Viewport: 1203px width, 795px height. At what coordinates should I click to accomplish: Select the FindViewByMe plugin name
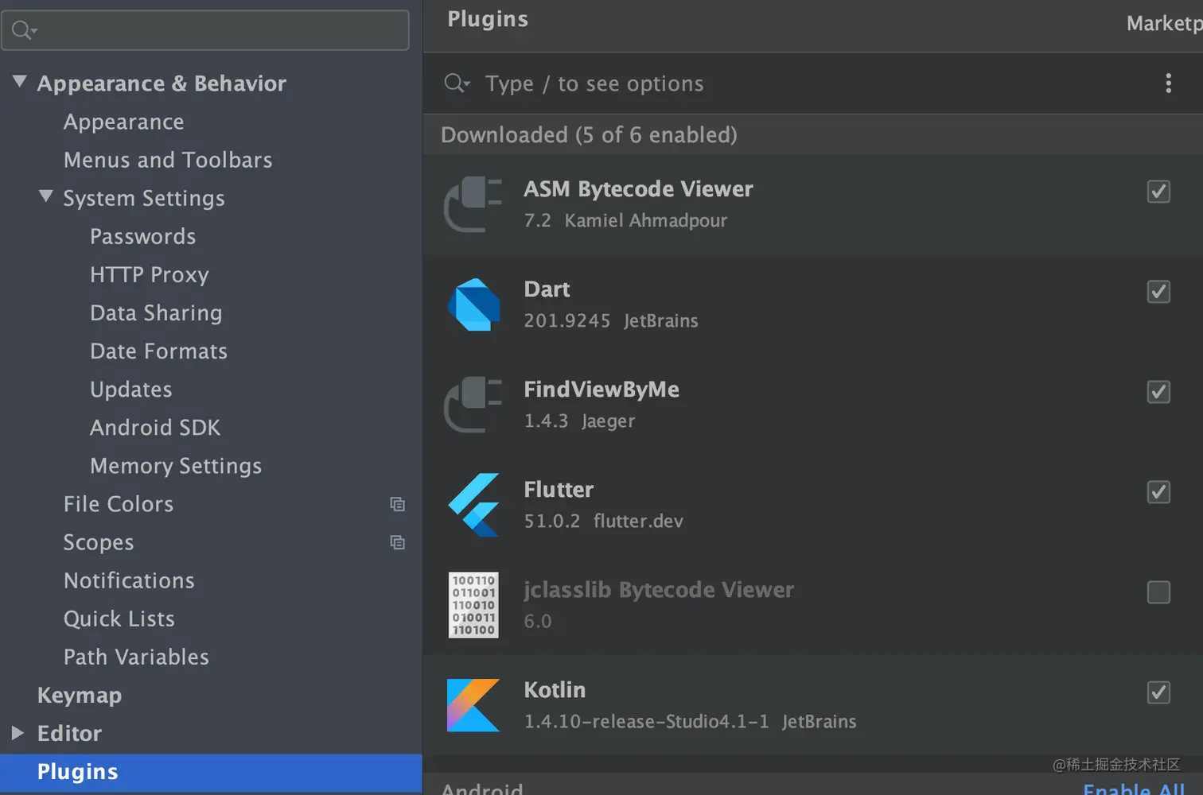point(601,390)
